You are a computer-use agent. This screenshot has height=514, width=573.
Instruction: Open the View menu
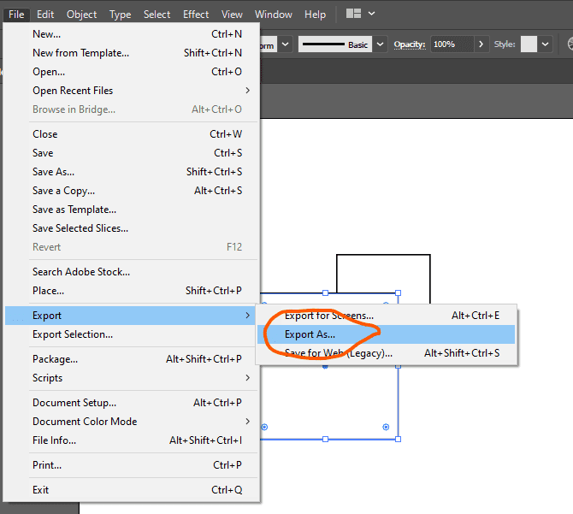point(232,15)
